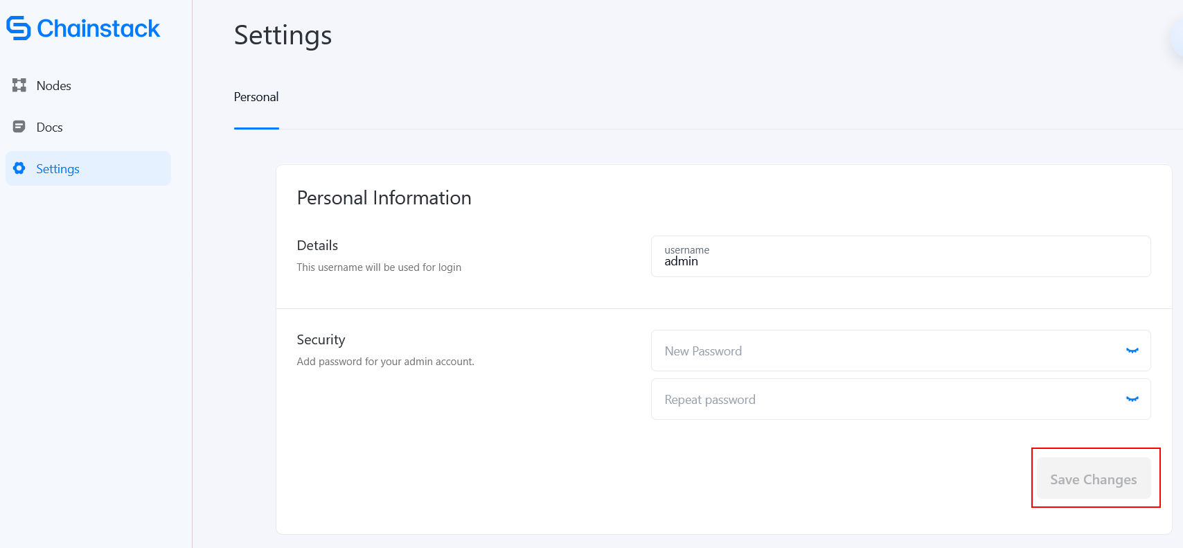This screenshot has width=1183, height=548.
Task: Click the Docs document icon in sidebar
Action: click(19, 127)
